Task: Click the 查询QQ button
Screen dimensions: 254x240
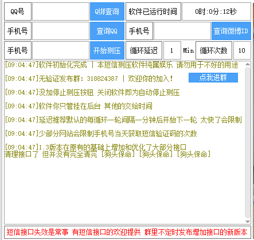Action: (x=107, y=31)
